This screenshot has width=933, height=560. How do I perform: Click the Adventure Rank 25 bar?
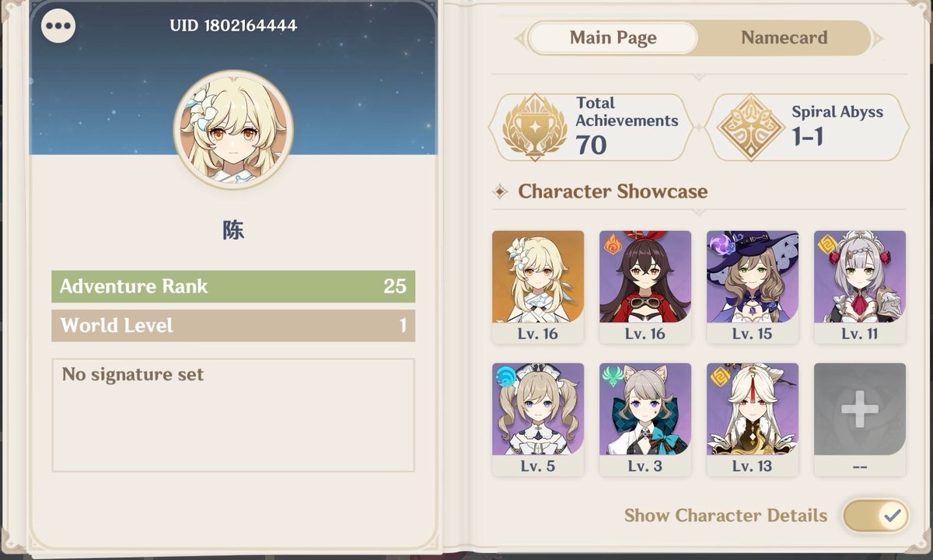(x=233, y=286)
